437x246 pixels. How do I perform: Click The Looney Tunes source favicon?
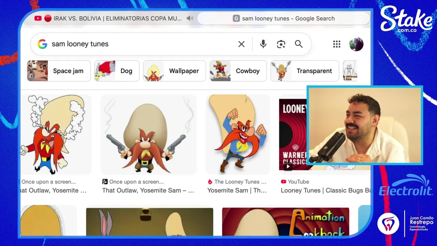pos(210,182)
